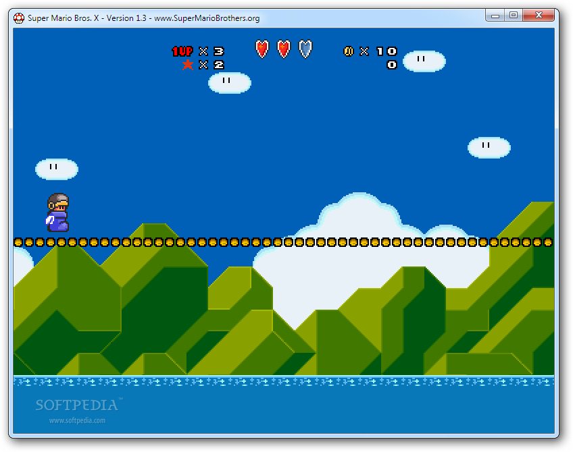Click the small cloud above the player
Screen dimensions: 573x452
pos(57,169)
